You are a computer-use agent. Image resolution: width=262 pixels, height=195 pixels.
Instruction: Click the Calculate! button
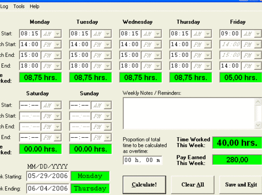(144, 185)
